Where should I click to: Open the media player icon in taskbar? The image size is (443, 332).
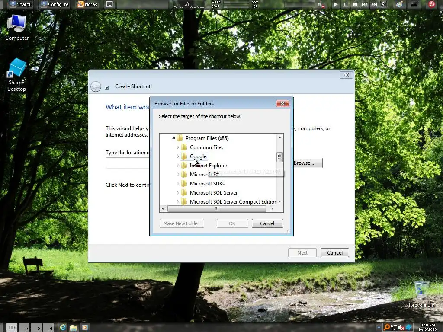84,328
